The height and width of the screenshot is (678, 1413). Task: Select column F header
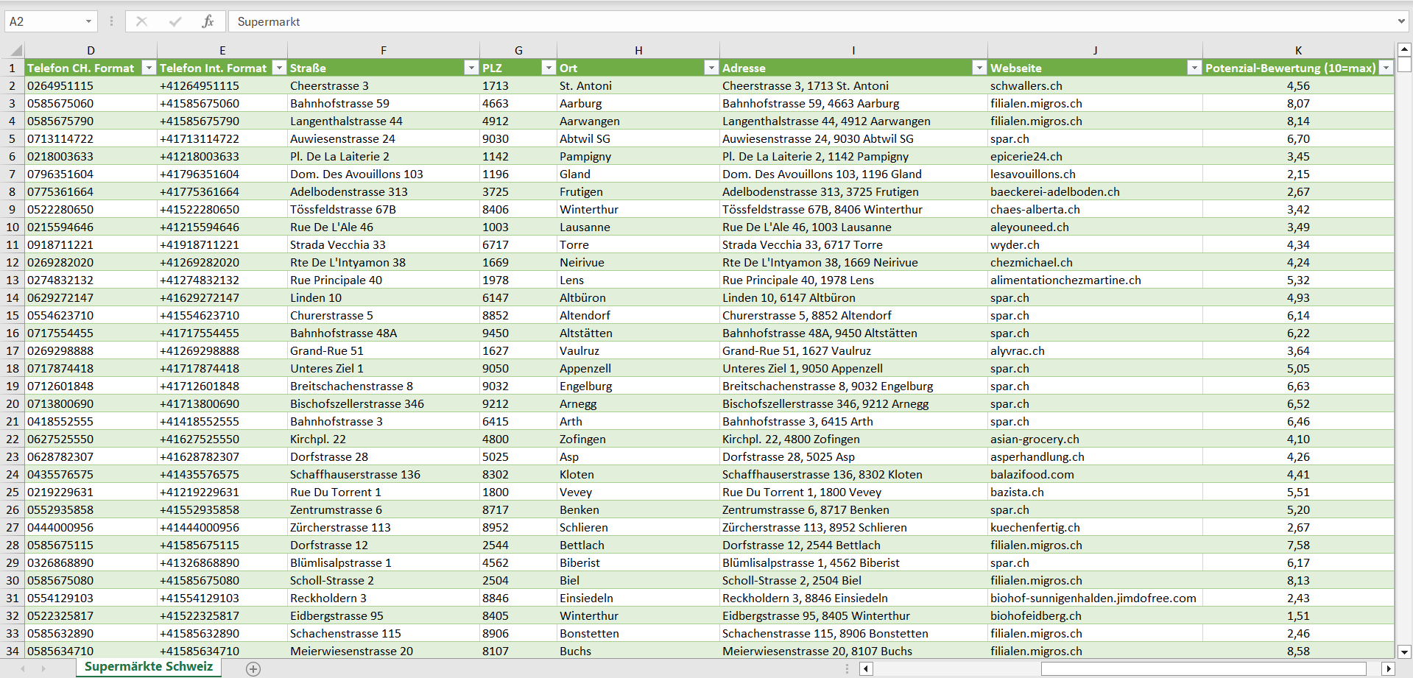384,50
